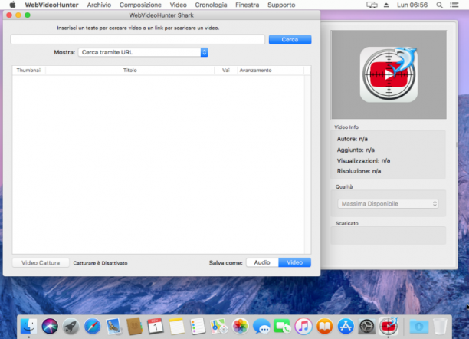The height and width of the screenshot is (339, 469).
Task: Toggle the Video Cattura button
Action: [x=41, y=262]
